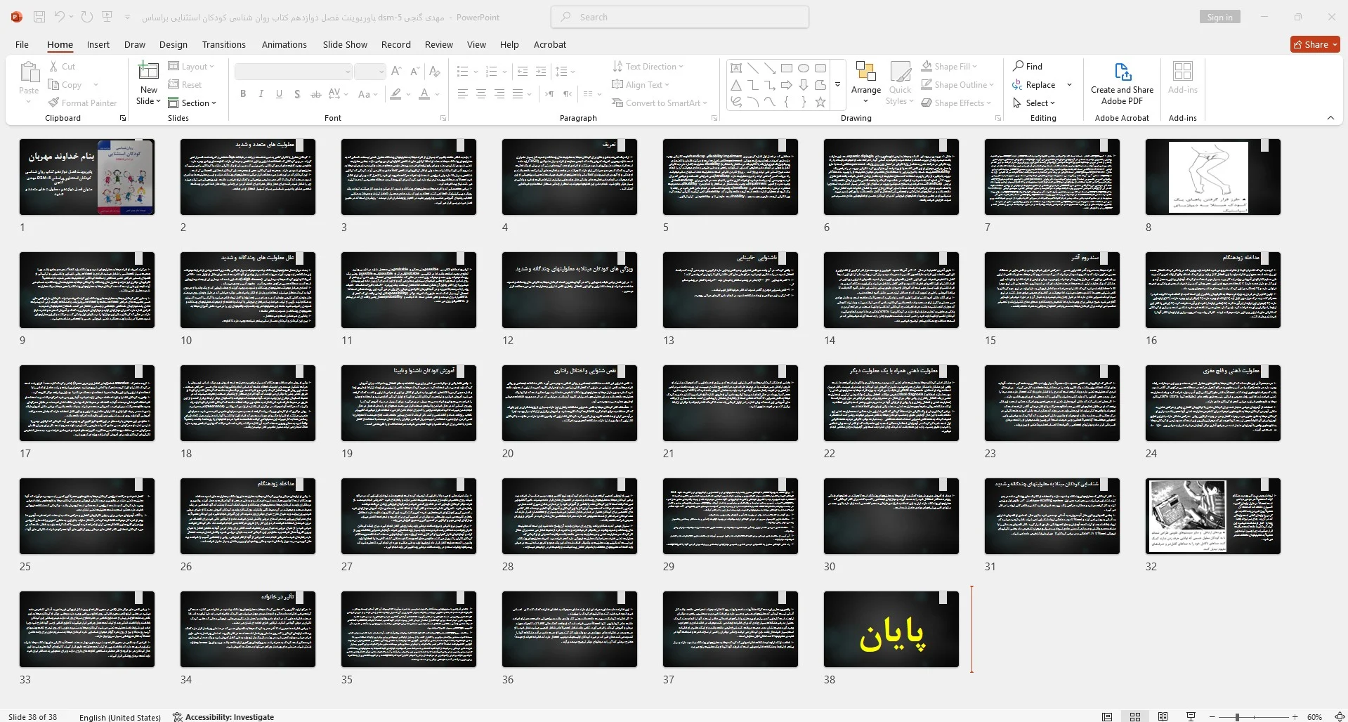Expand the Section dropdown

(191, 103)
